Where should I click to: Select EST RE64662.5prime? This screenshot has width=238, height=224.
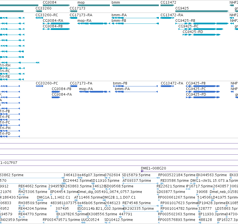[x=21, y=189]
